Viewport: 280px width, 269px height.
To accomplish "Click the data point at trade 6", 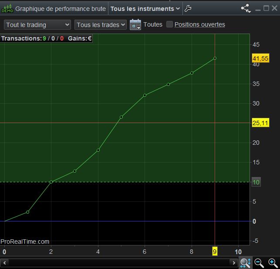I will [x=145, y=95].
